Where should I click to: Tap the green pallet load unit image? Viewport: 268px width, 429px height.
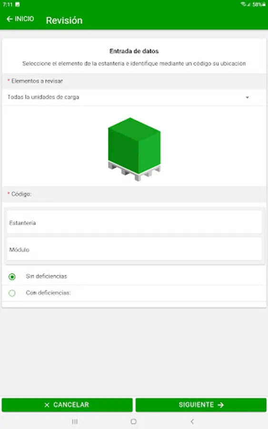point(134,149)
